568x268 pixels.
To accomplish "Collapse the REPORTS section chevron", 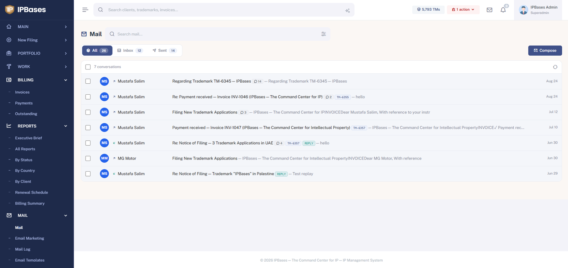I will click(66, 126).
